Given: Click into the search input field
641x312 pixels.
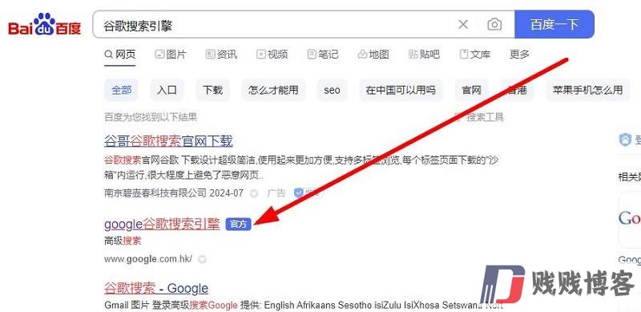Looking at the screenshot, I should point(274,25).
